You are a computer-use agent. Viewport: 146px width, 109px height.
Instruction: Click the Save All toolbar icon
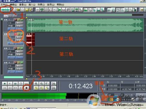pyautogui.click(x=31, y=10)
